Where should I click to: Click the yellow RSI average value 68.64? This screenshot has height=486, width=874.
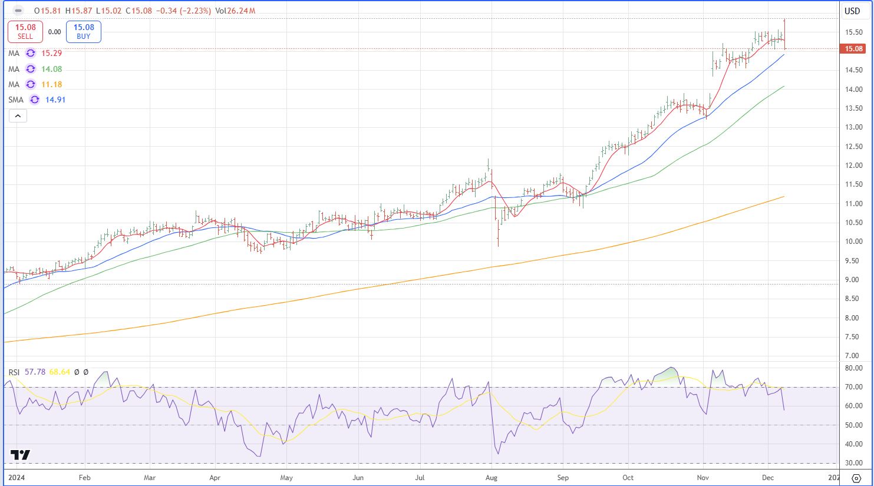click(x=60, y=372)
